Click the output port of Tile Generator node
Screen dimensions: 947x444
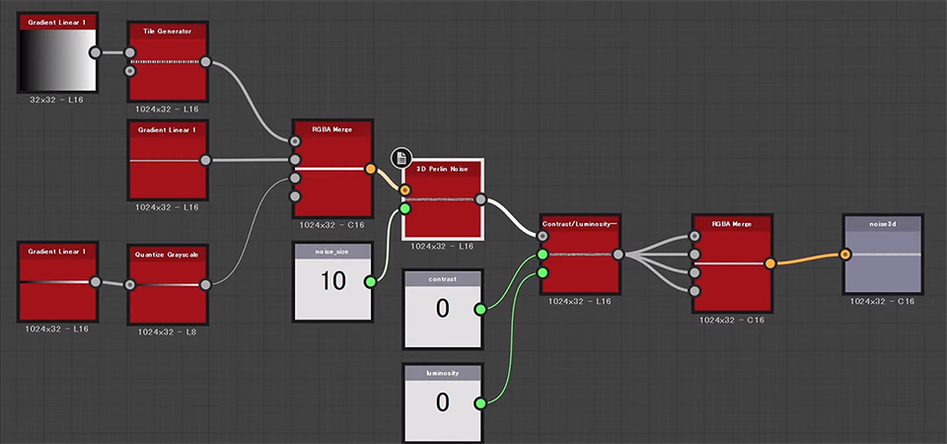[205, 61]
